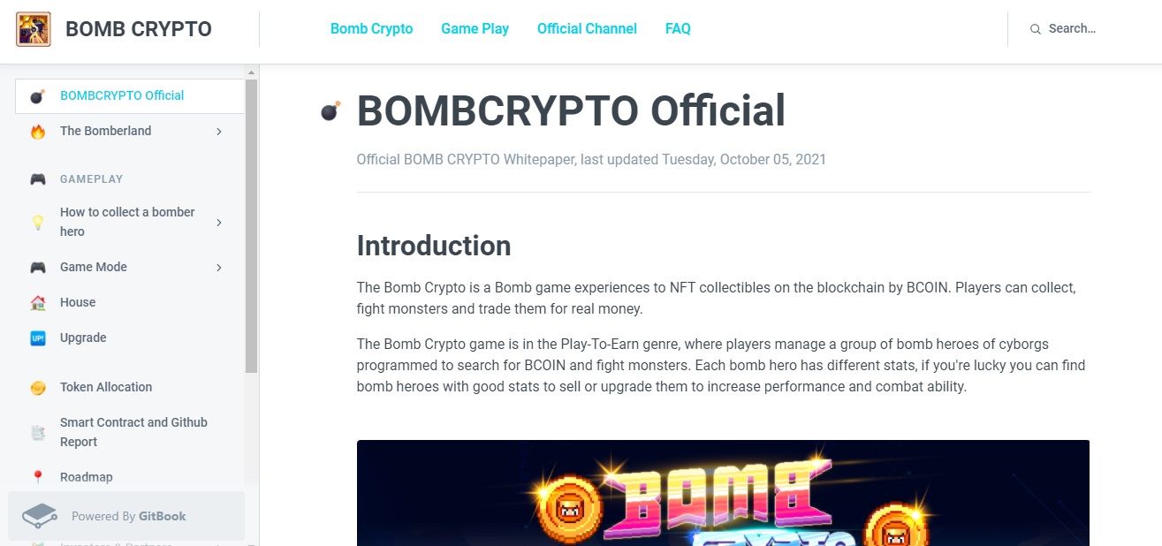
Task: Click the gamepad icon beside Game Mode
Action: pos(37,268)
